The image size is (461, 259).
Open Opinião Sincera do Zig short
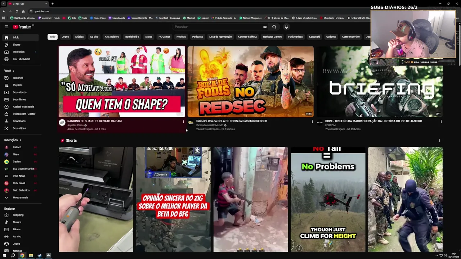pyautogui.click(x=173, y=199)
